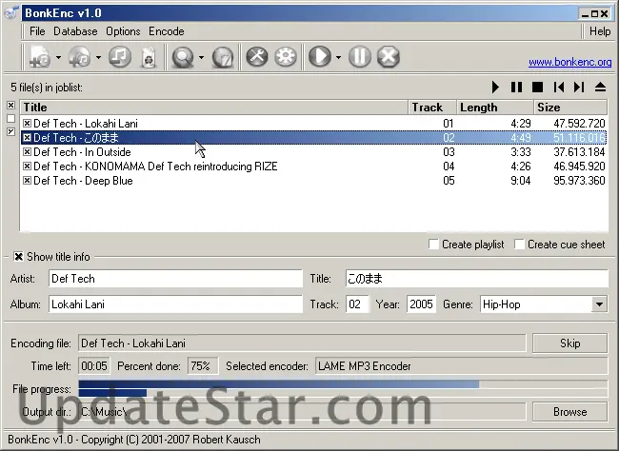This screenshot has width=619, height=451.
Task: Click the BonkEnc application icon in title bar
Action: coord(11,13)
